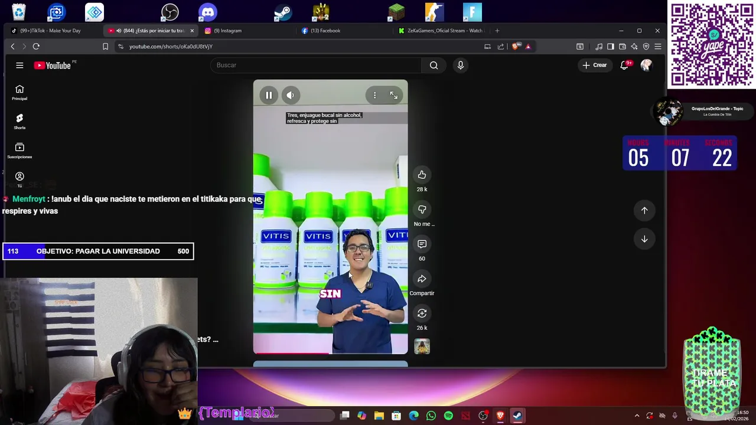This screenshot has height=425, width=756.
Task: Open YouTube notifications bell
Action: click(625, 65)
